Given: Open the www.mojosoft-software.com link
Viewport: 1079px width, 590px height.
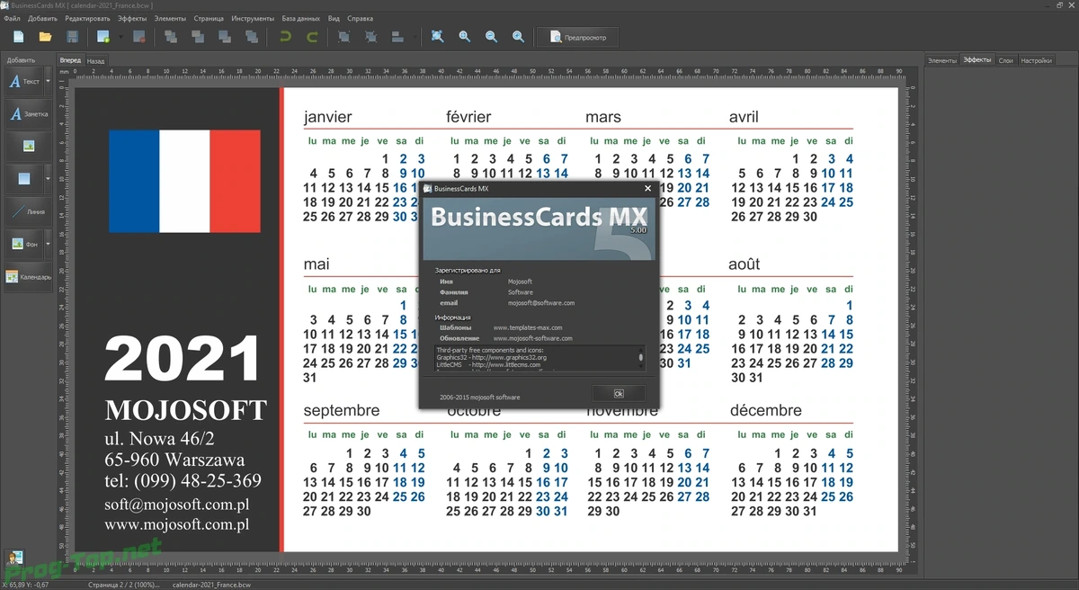Looking at the screenshot, I should pos(533,338).
